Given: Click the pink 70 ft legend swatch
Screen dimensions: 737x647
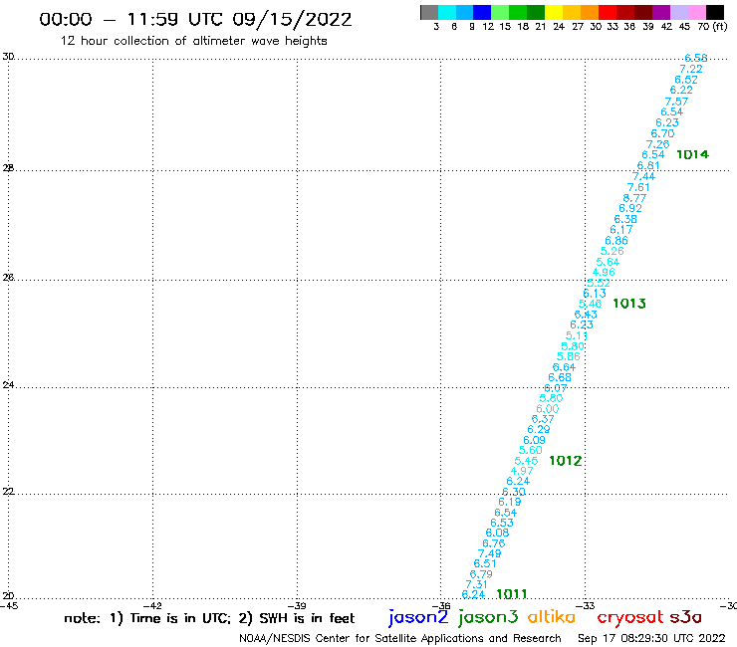Looking at the screenshot, I should pyautogui.click(x=696, y=12).
